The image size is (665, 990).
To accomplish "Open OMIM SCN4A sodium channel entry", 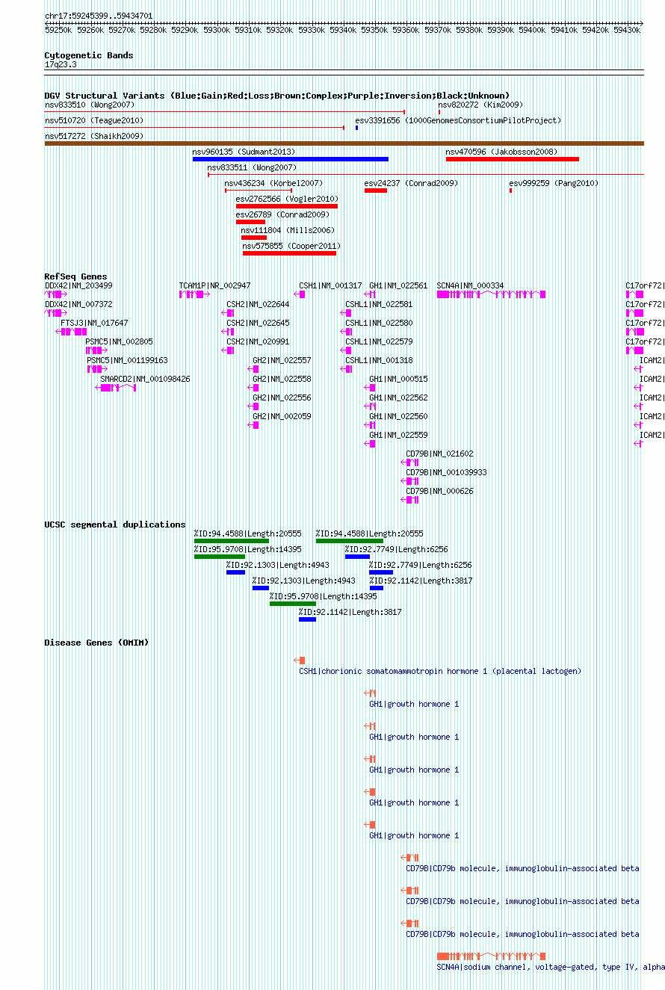I will pos(551,968).
